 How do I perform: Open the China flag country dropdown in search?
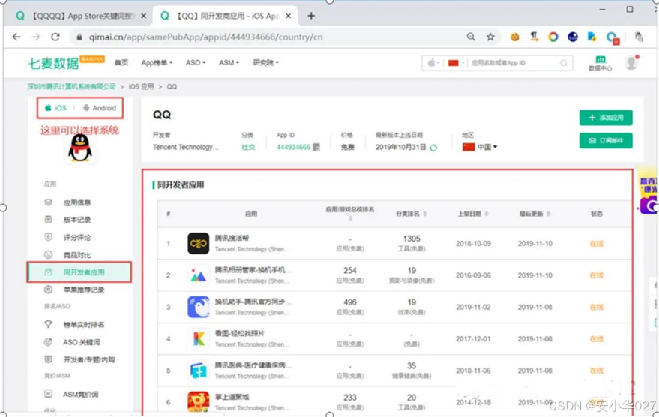point(456,63)
